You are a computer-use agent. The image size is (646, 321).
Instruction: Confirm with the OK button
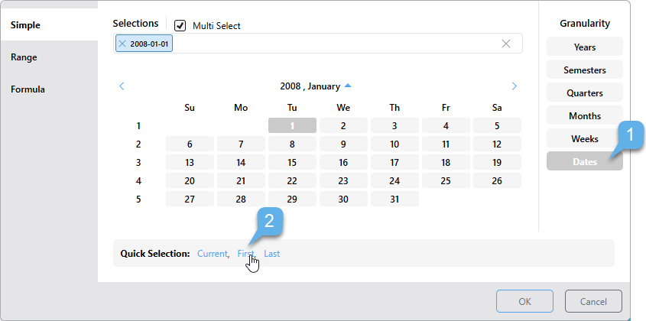[x=524, y=301]
